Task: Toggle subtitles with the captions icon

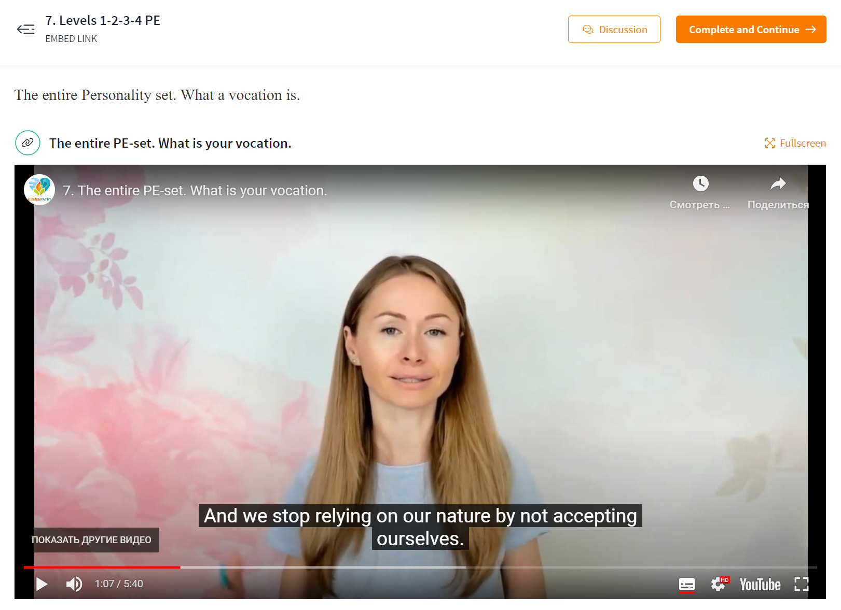Action: (x=687, y=585)
